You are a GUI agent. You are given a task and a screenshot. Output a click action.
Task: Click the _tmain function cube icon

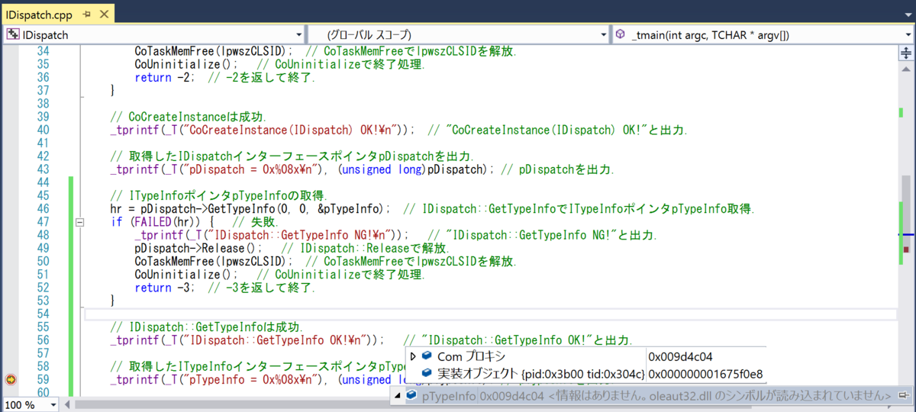coord(621,34)
